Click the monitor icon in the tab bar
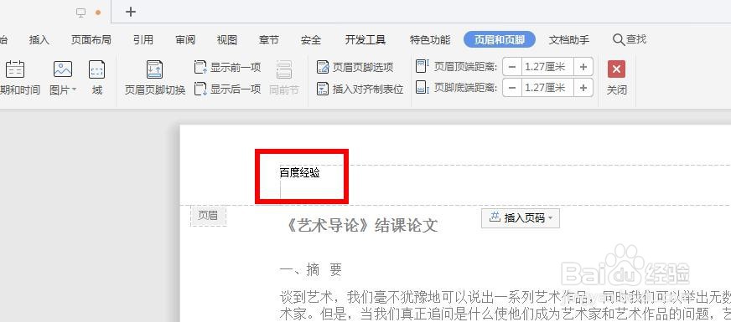Screen dimensions: 731x322 (x=81, y=13)
